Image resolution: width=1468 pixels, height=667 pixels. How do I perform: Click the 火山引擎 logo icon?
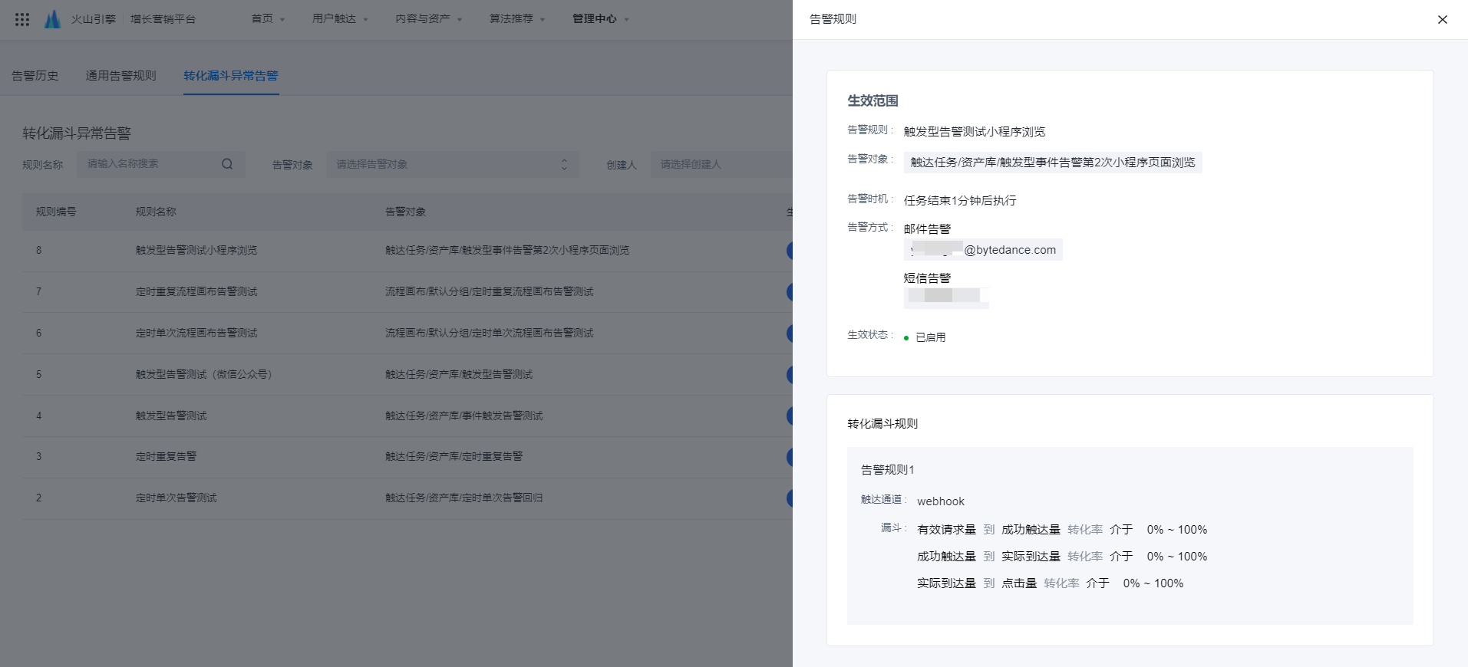[52, 19]
